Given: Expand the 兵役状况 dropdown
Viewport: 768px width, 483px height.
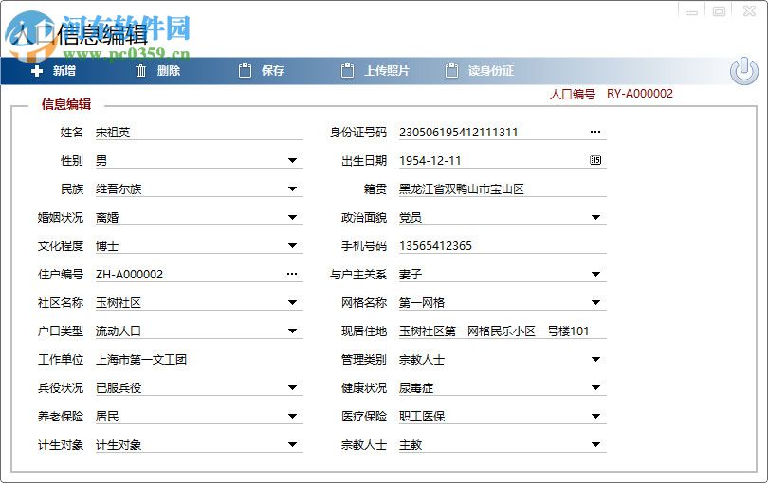Looking at the screenshot, I should [x=292, y=387].
